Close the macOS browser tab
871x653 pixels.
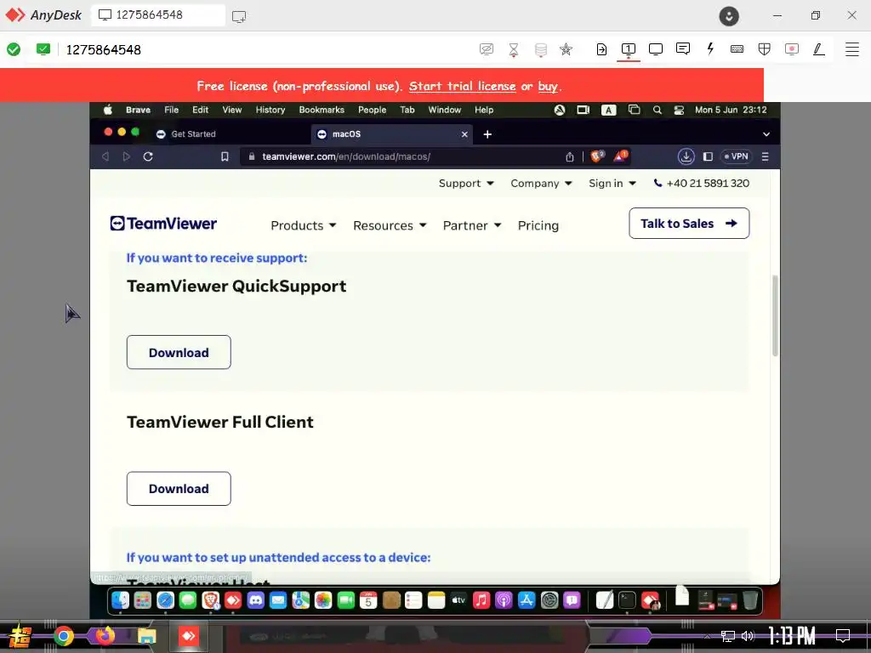tap(464, 134)
